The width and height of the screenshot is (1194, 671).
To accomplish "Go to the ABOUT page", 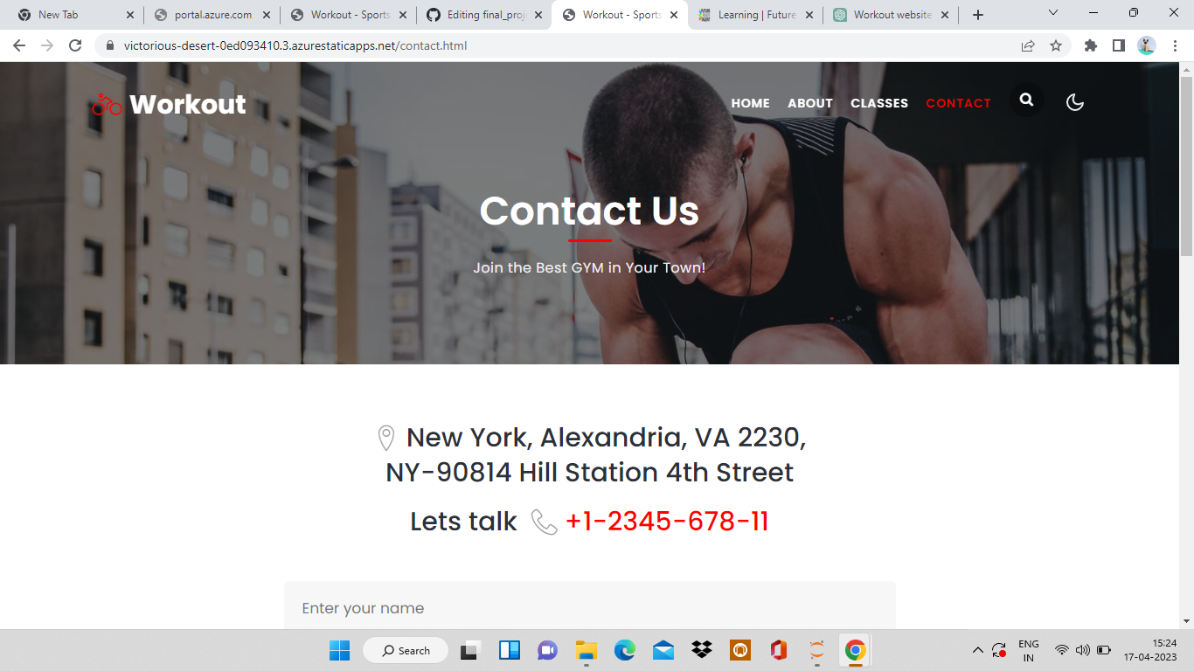I will coord(810,103).
